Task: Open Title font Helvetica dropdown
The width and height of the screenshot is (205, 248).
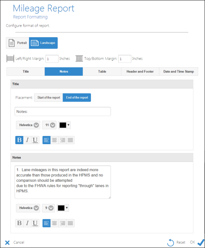Action: click(x=28, y=125)
